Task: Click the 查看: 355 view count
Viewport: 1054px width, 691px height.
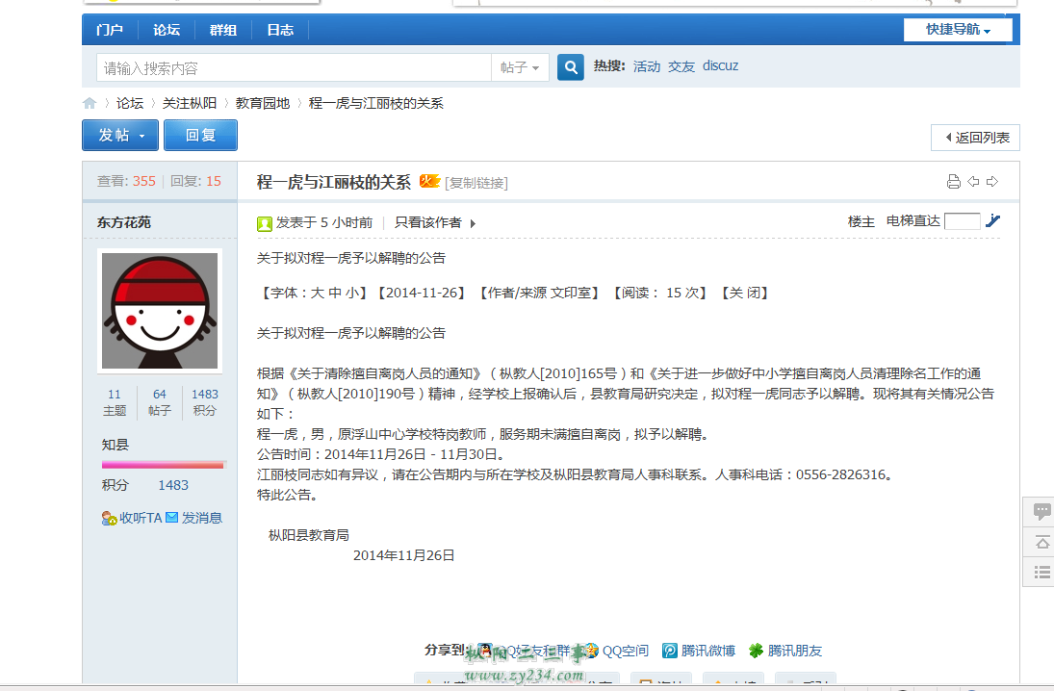Action: [126, 181]
